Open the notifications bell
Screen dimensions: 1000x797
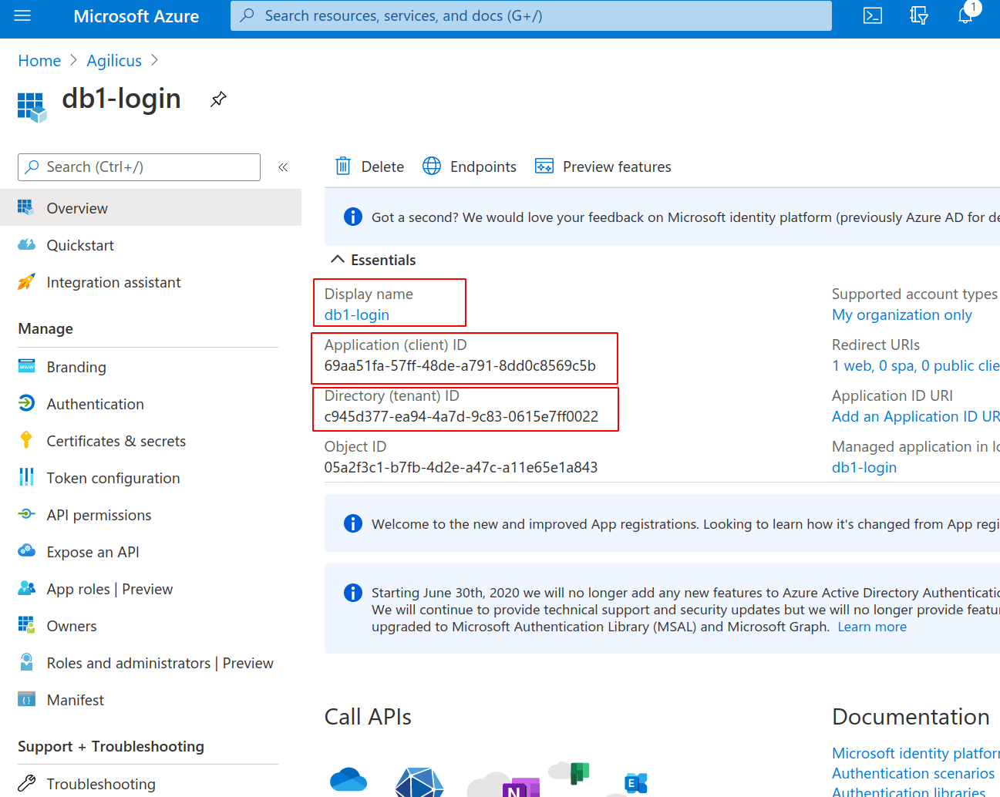coord(965,16)
